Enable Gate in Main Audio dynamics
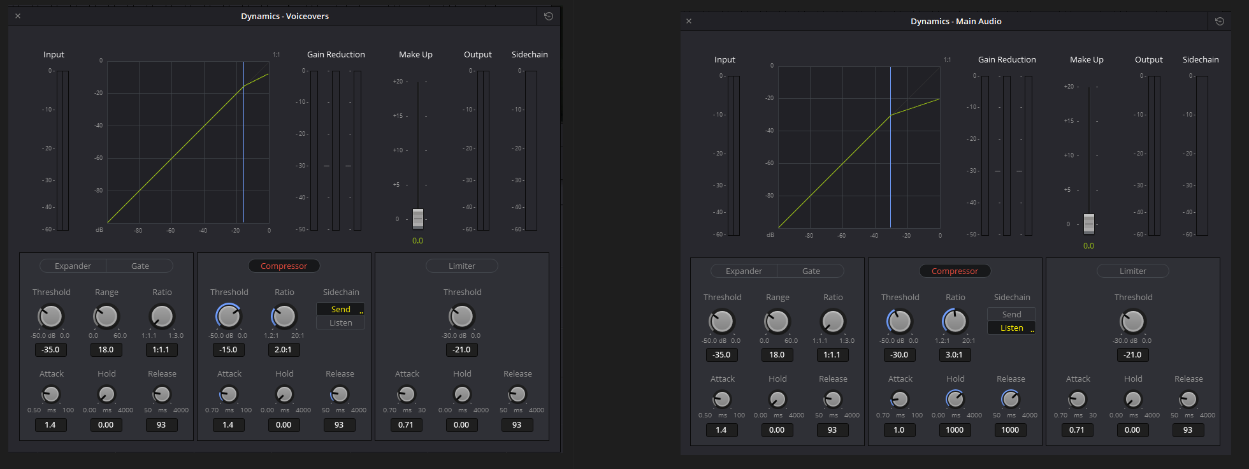Viewport: 1249px width, 469px height. (811, 271)
